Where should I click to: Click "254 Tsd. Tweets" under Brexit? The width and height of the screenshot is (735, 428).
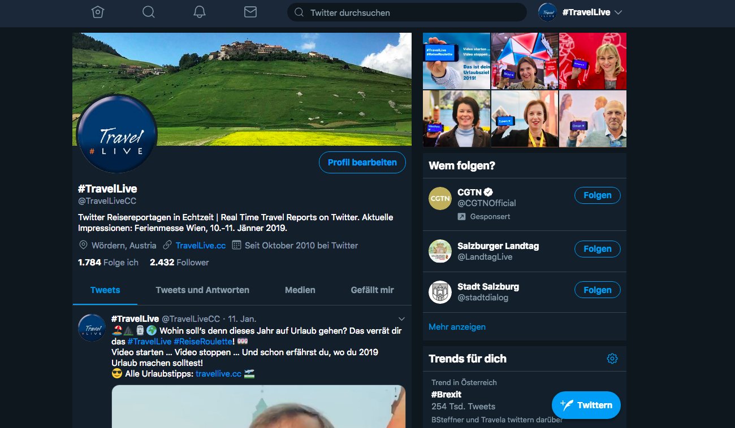[463, 407]
